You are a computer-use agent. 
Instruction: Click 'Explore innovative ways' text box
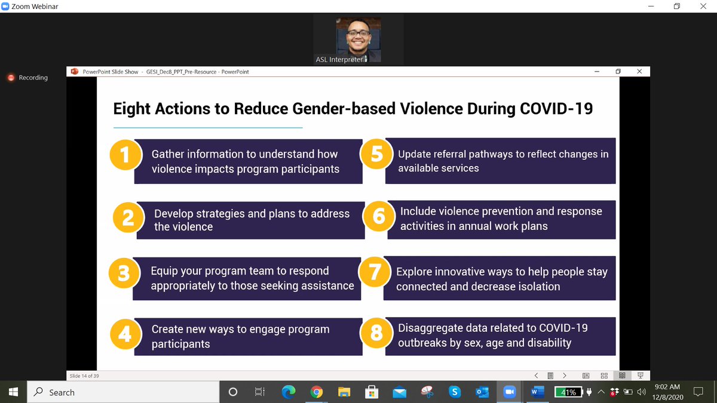click(500, 279)
